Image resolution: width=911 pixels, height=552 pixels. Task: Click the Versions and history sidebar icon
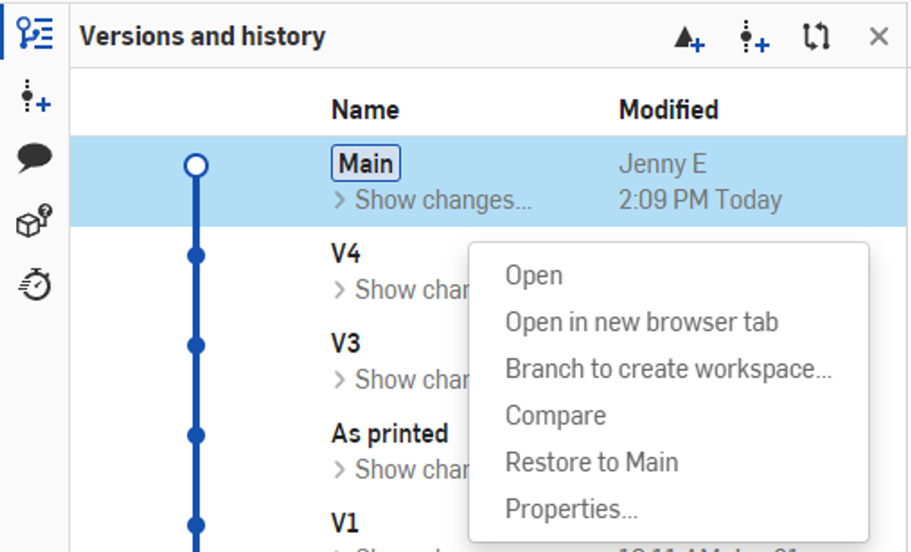coord(35,34)
